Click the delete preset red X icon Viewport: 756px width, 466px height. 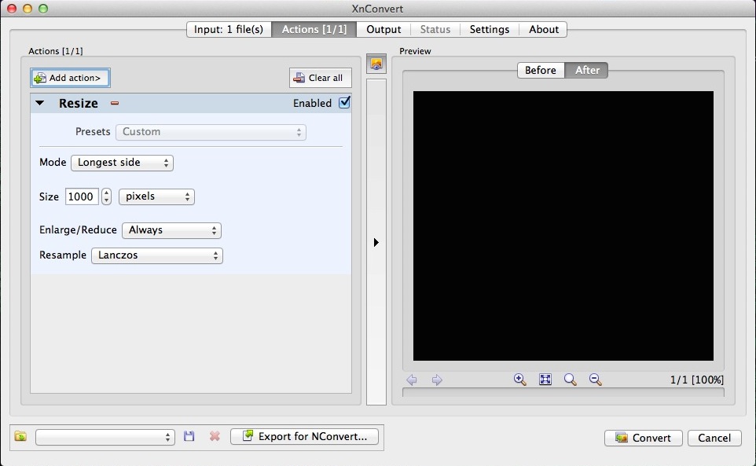[215, 436]
